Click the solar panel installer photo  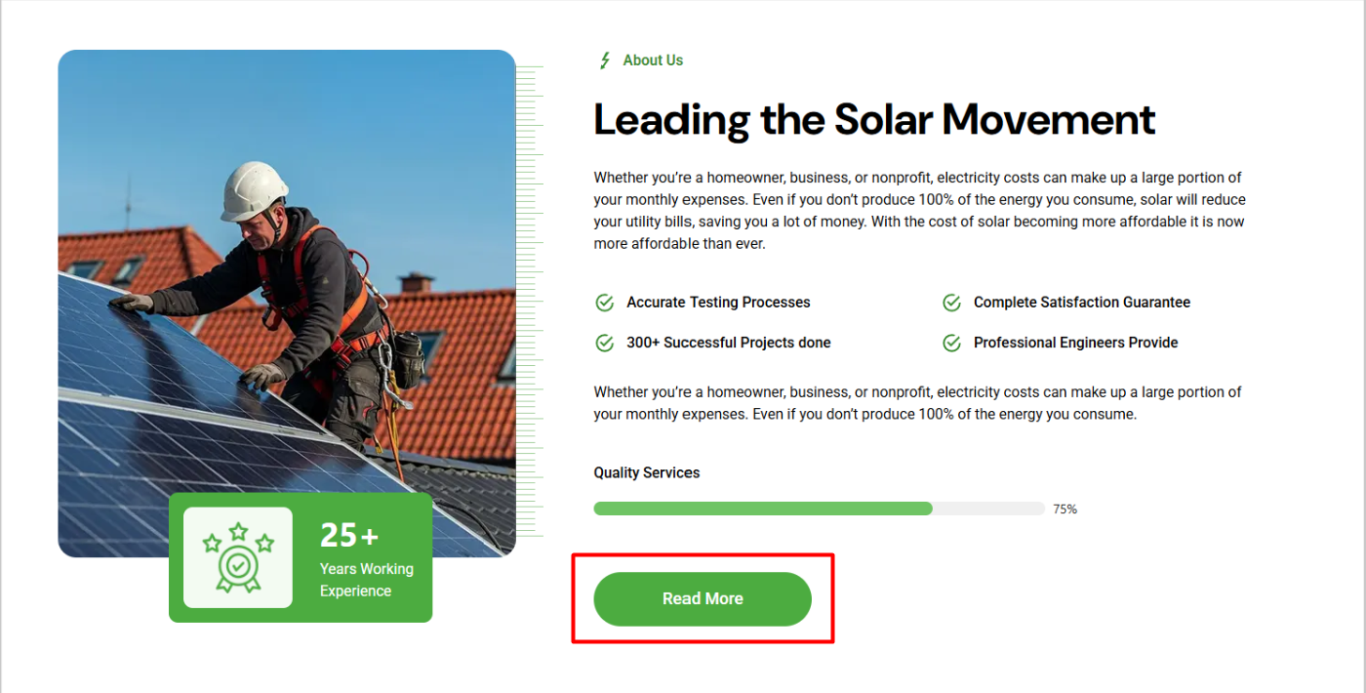pyautogui.click(x=287, y=304)
